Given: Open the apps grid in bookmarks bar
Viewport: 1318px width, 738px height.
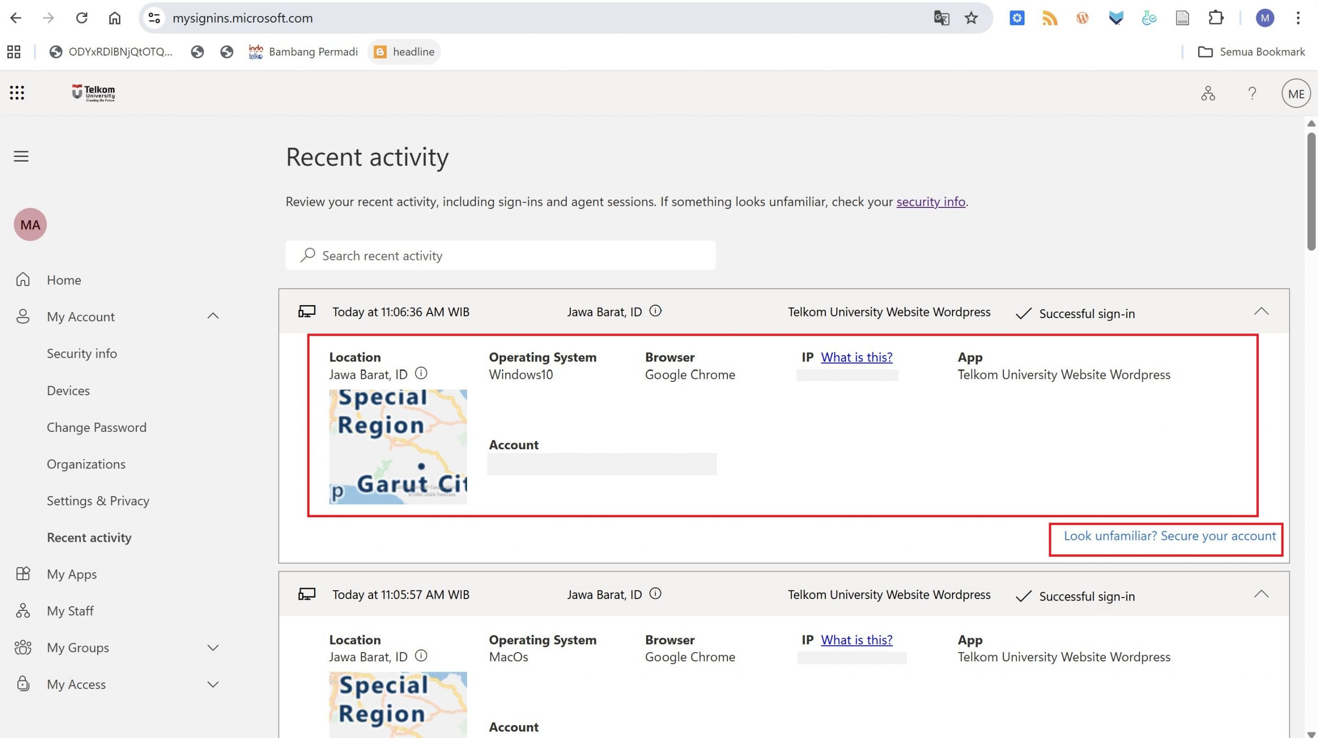Looking at the screenshot, I should coord(14,51).
